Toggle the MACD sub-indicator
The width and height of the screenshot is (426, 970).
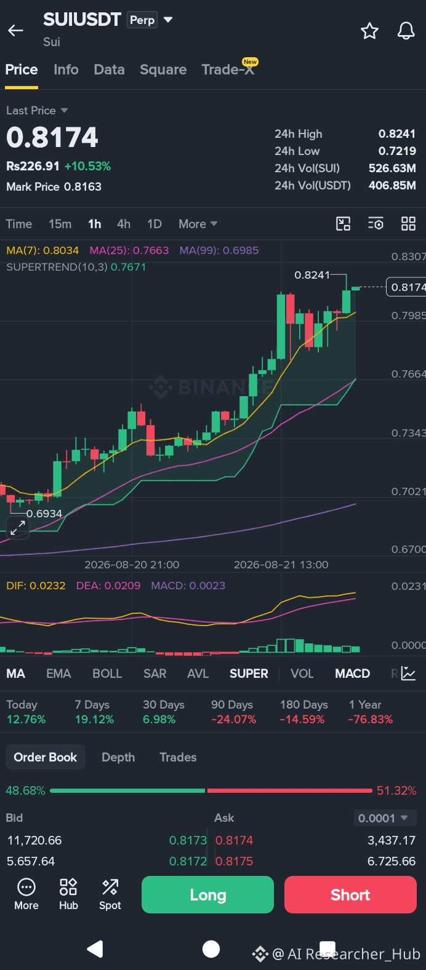click(352, 674)
